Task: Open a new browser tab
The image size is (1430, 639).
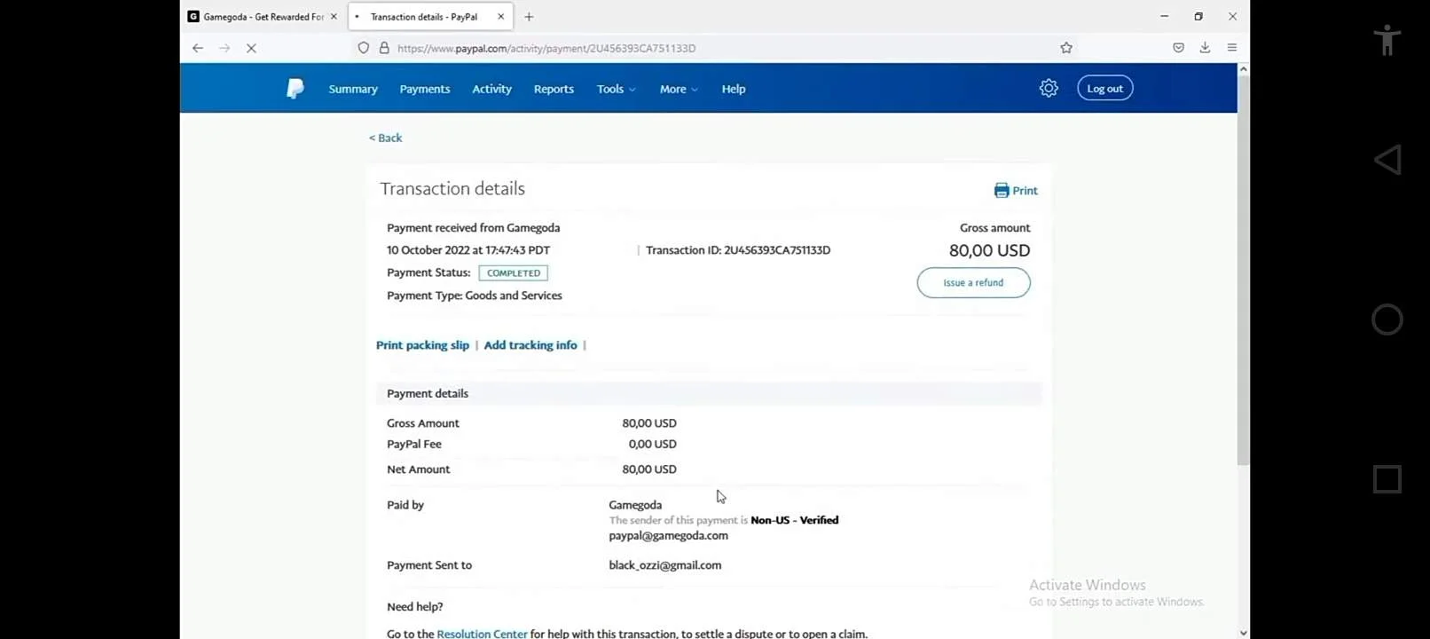Action: coord(529,17)
